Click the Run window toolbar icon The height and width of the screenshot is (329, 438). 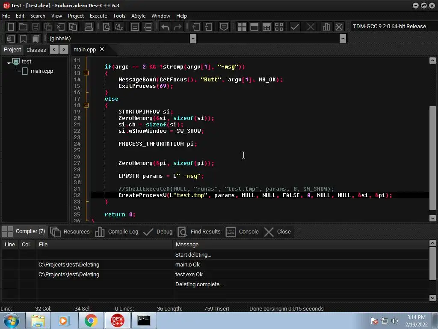pyautogui.click(x=254, y=27)
